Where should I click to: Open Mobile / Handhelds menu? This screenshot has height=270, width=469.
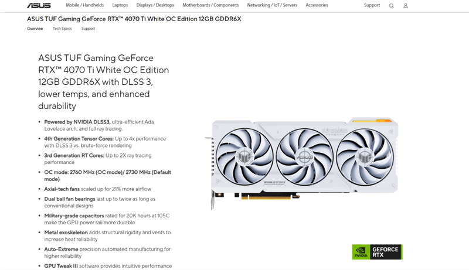[x=84, y=5]
